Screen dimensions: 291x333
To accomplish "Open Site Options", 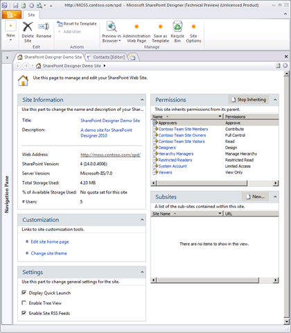I will [x=193, y=33].
